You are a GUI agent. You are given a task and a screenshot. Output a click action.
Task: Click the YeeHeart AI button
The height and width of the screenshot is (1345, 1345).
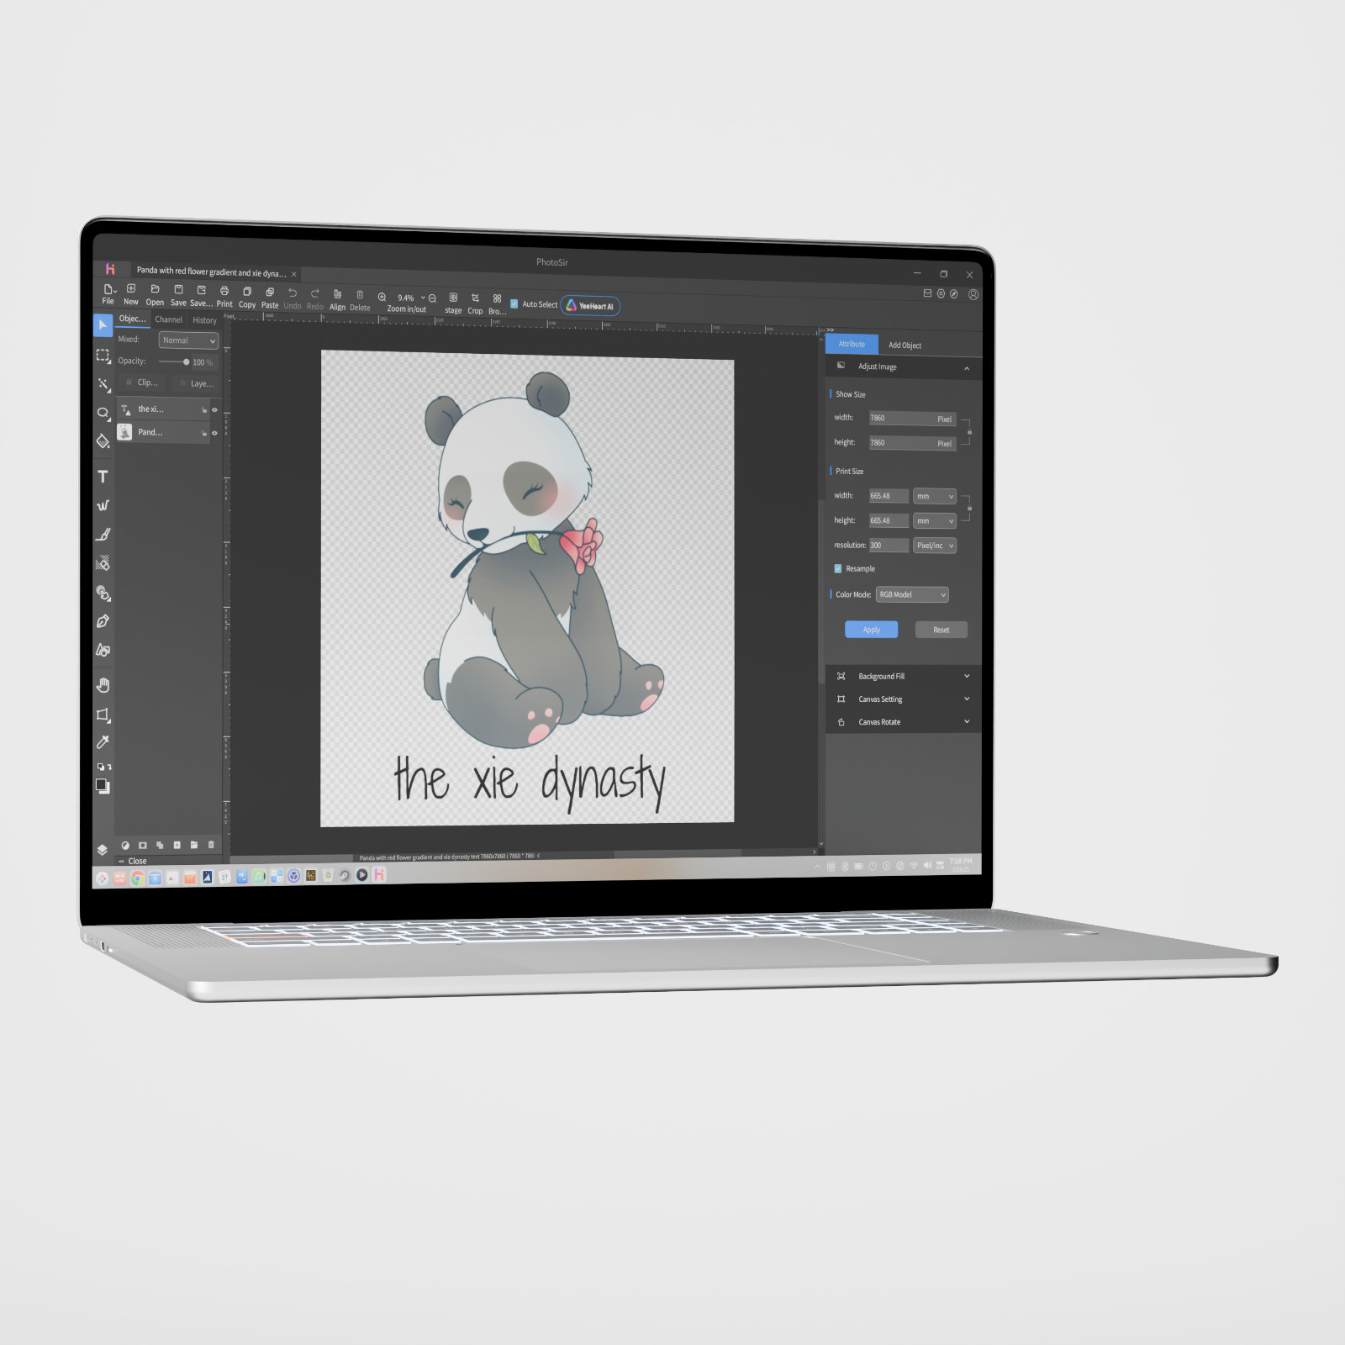point(590,306)
